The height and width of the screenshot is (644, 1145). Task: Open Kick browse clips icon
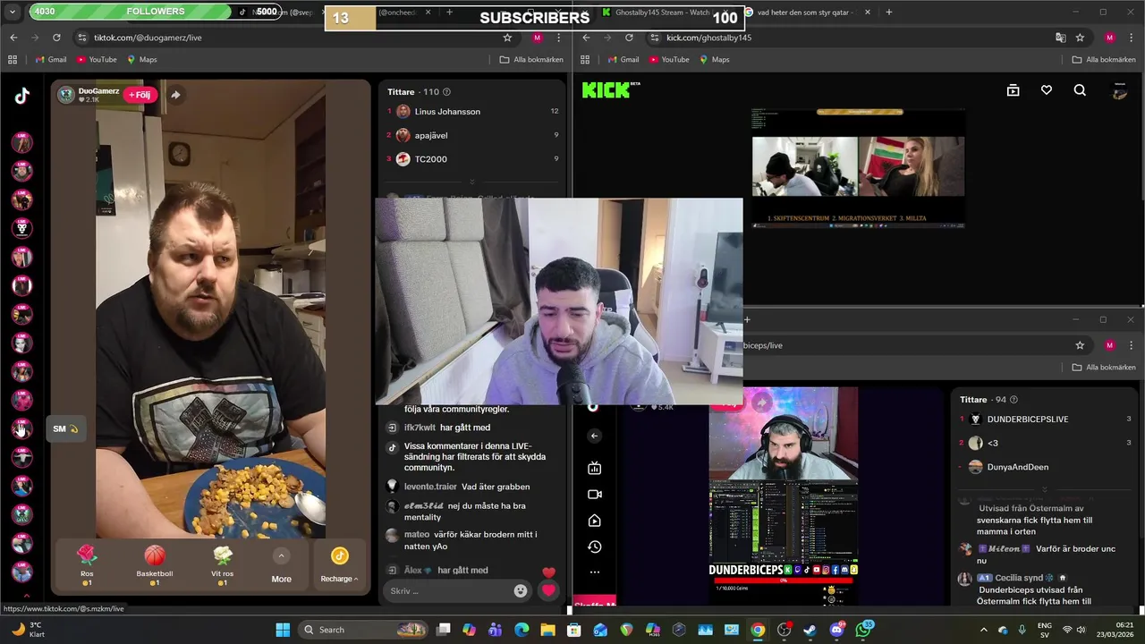(x=1013, y=90)
